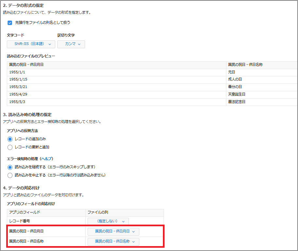Image resolution: width=298 pixels, height=251 pixels.
Task: Open the レコード番号 mapping dropdown (指定しない)
Action: [x=108, y=221]
